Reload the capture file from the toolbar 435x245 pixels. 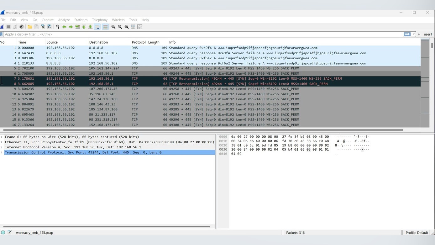click(50, 27)
